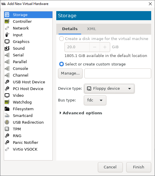
Task: Pick the Smartcard icon in list
Action: 7,115
